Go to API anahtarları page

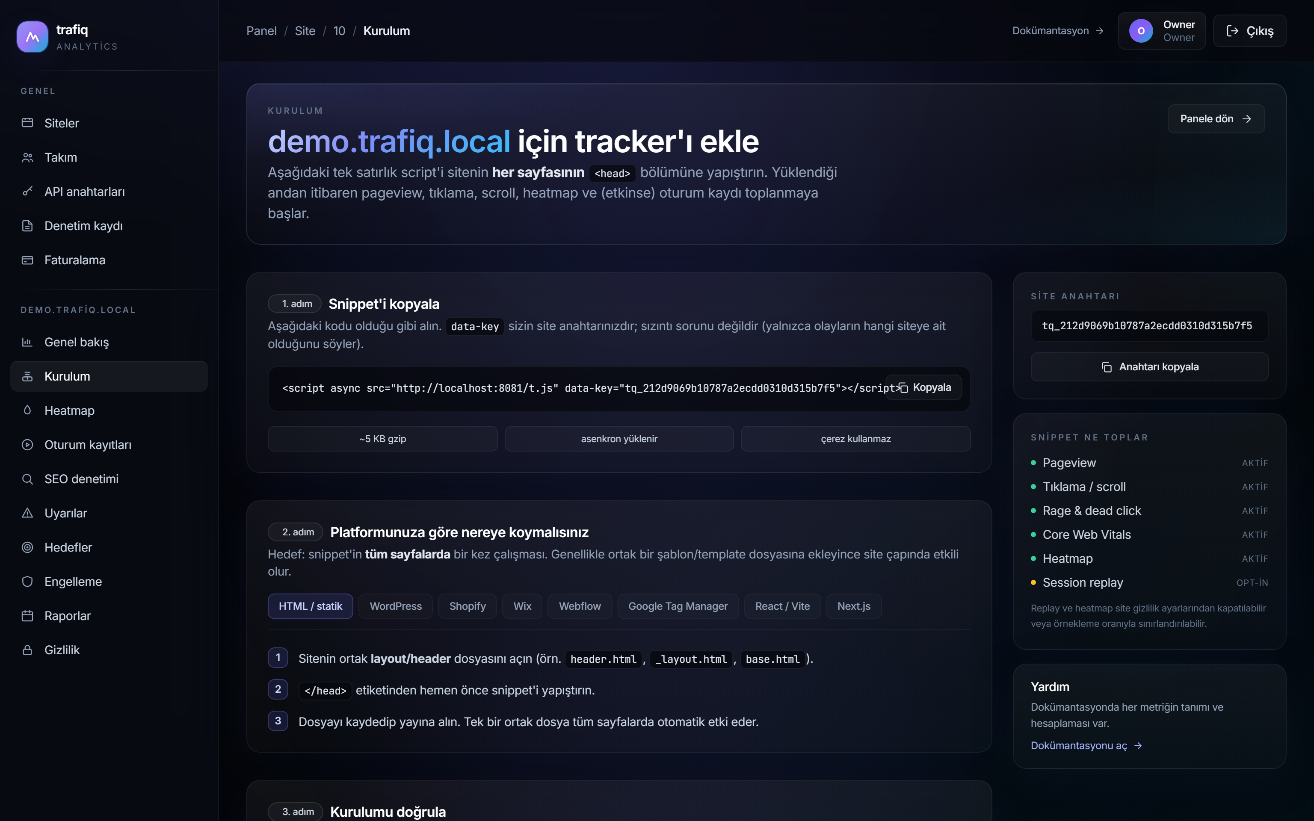pos(109,192)
